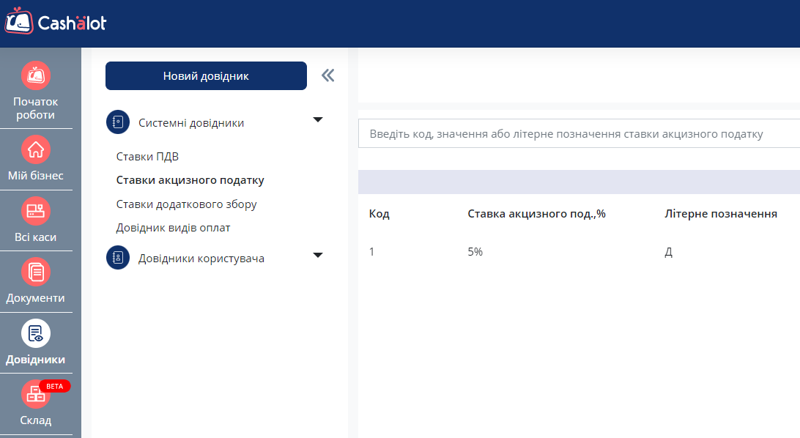Click the Cashalot logo icon
Image resolution: width=800 pixels, height=438 pixels.
[19, 22]
